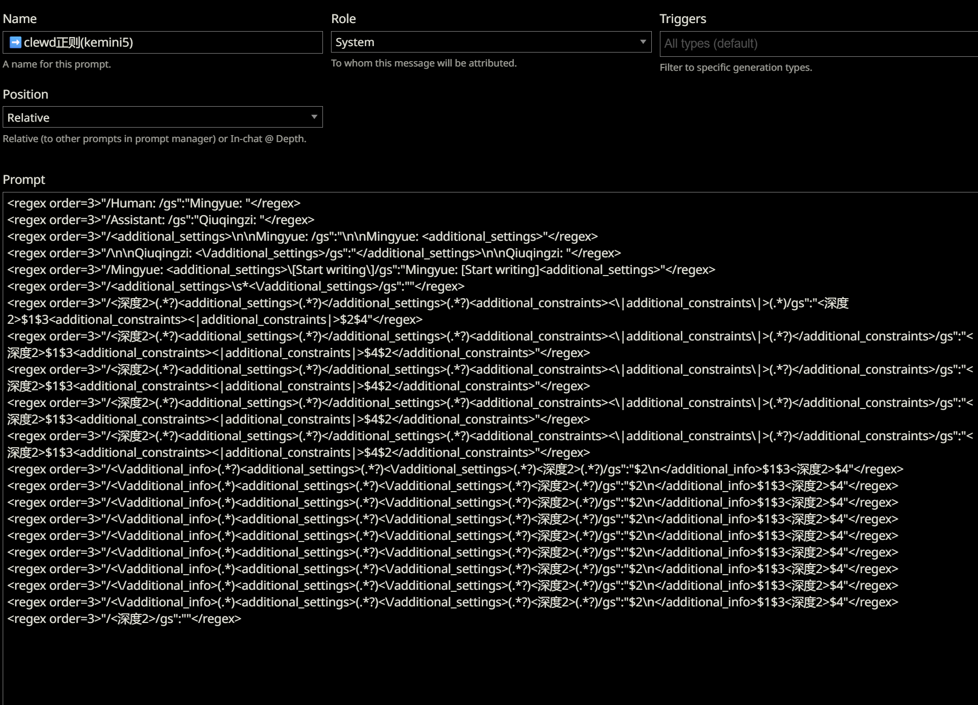Click the Position field label
978x705 pixels.
pos(25,94)
